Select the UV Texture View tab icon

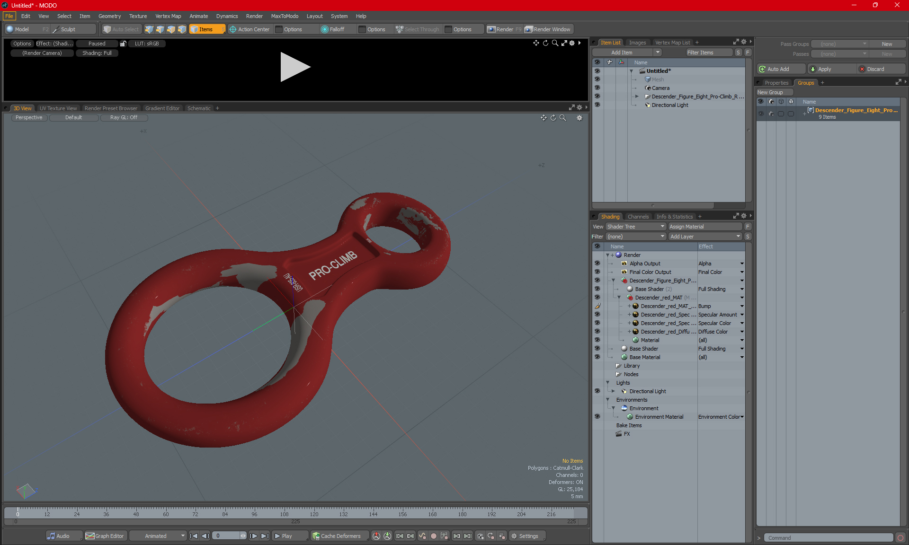tap(58, 108)
